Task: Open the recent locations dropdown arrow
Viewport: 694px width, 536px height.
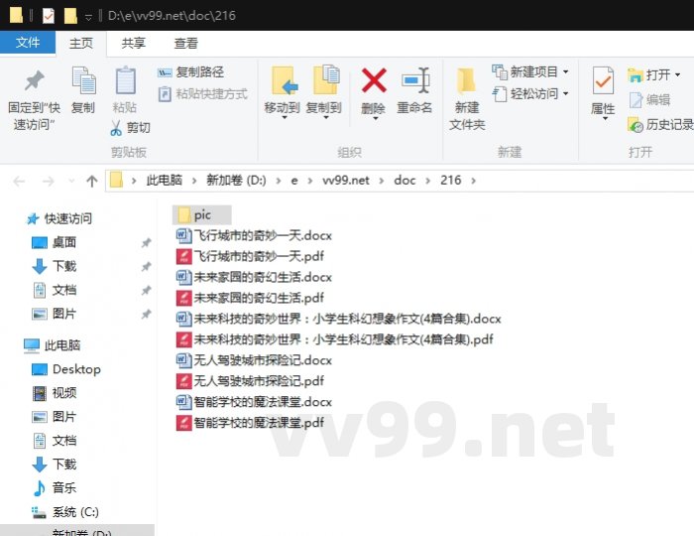Action: tap(71, 181)
